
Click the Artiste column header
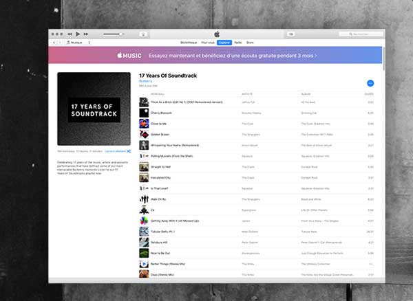click(247, 94)
